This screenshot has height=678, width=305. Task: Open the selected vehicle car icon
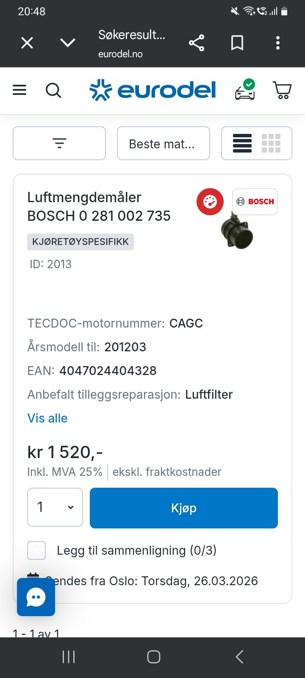tap(245, 90)
